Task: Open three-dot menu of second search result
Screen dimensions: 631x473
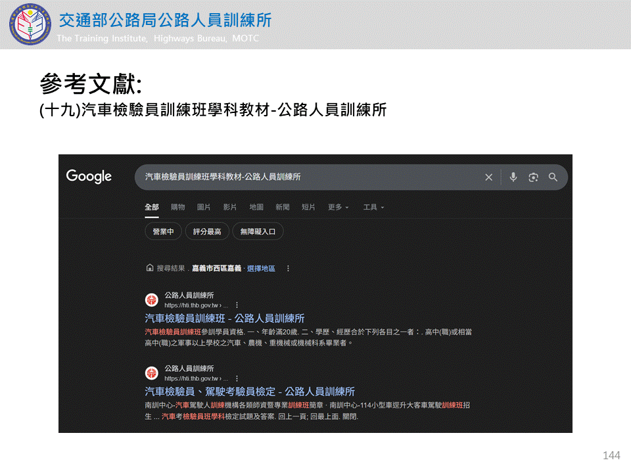Action: (237, 378)
